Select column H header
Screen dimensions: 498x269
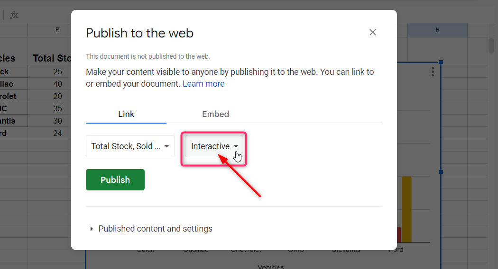tap(437, 30)
